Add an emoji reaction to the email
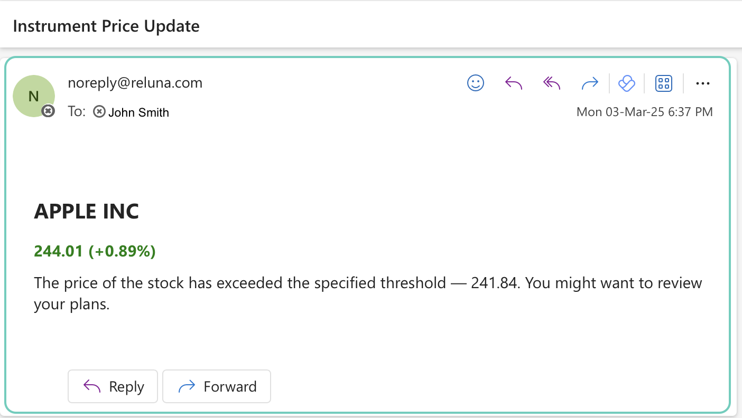Viewport: 742px width, 418px height. (476, 83)
